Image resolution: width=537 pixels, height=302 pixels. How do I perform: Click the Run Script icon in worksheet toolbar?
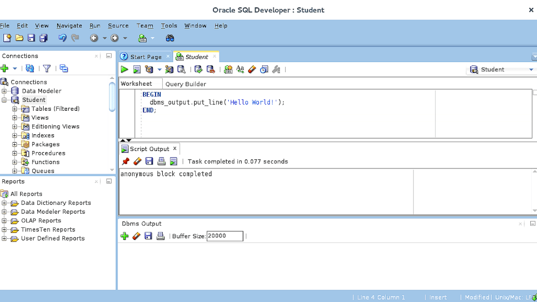click(x=137, y=70)
